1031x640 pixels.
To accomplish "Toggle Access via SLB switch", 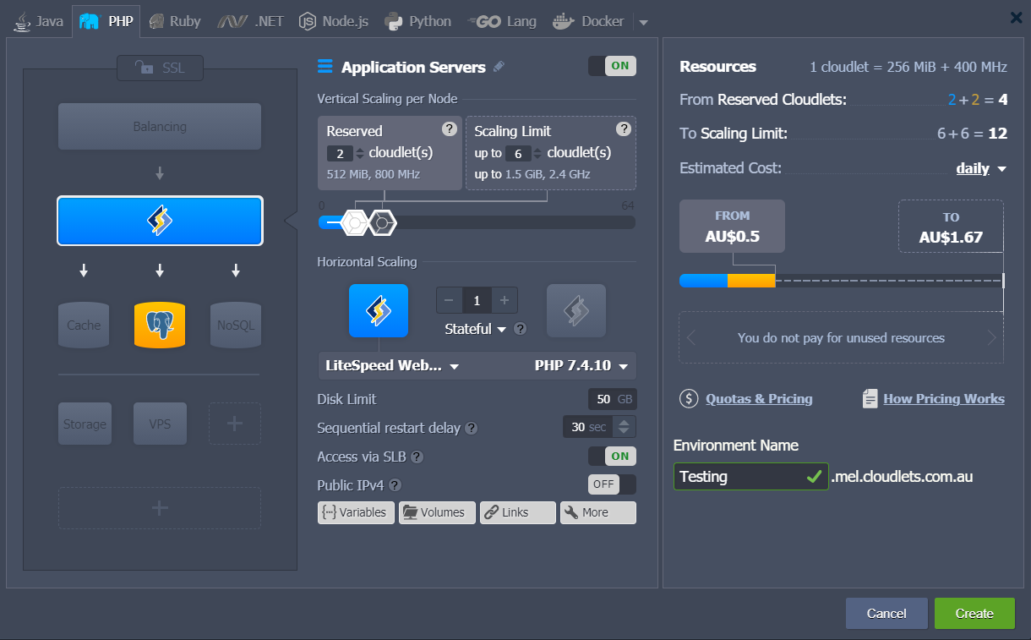I will point(612,457).
